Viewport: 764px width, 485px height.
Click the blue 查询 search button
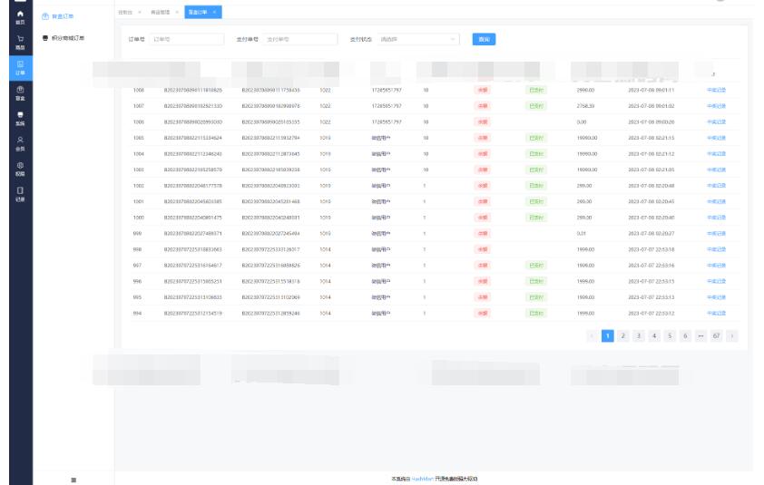pyautogui.click(x=484, y=40)
